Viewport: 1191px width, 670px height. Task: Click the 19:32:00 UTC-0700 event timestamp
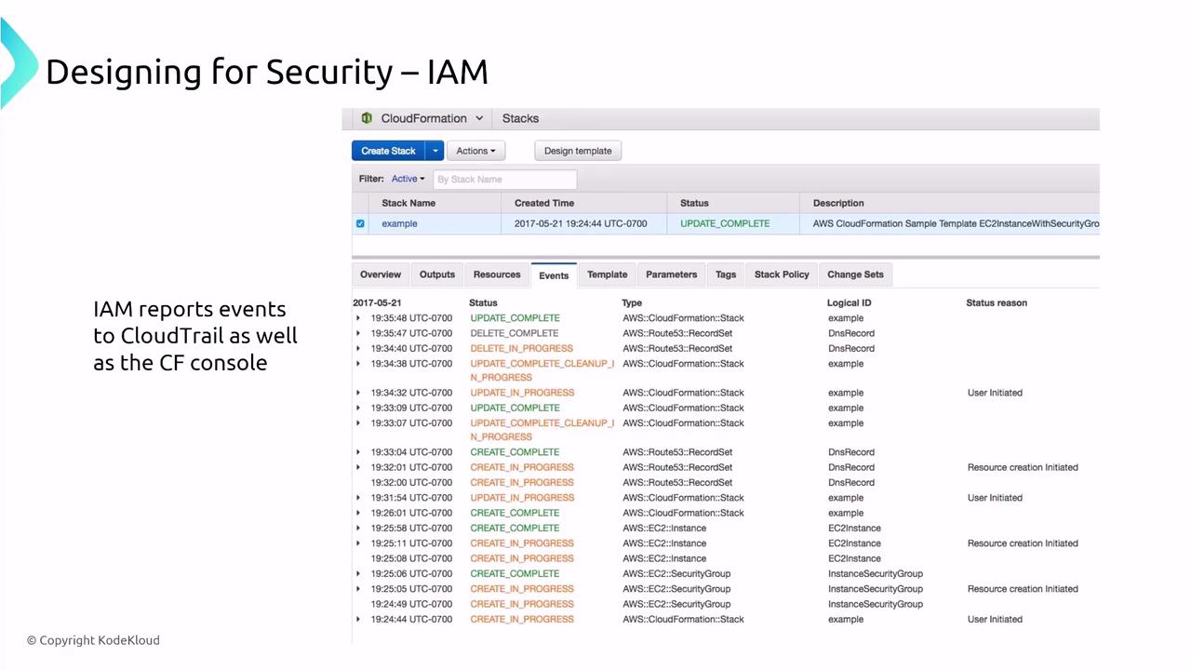[x=411, y=483]
